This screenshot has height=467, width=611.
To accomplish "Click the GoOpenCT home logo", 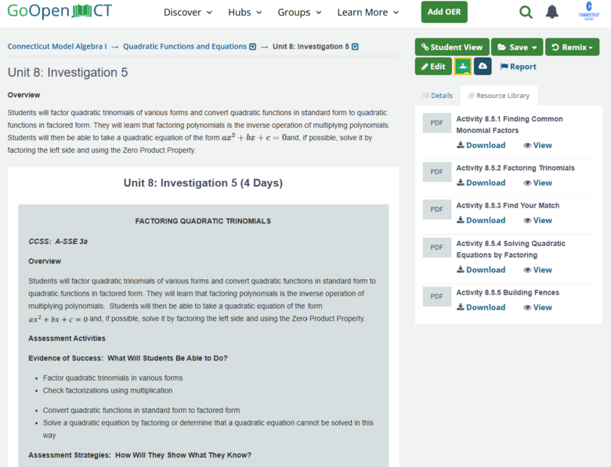I will pyautogui.click(x=60, y=12).
